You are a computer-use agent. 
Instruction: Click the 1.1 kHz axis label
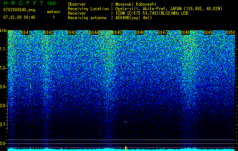tap(3, 49)
